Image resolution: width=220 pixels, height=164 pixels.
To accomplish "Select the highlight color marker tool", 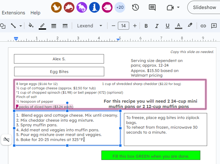I will 190,26.
